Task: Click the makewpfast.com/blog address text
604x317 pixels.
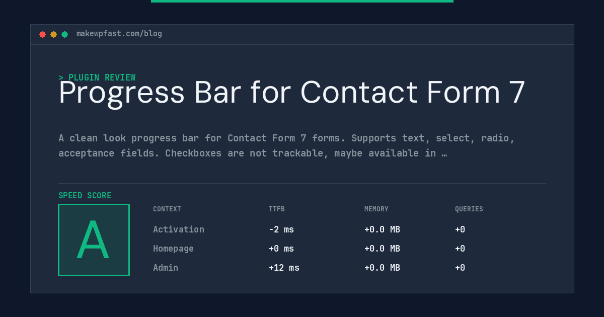Action: 119,34
